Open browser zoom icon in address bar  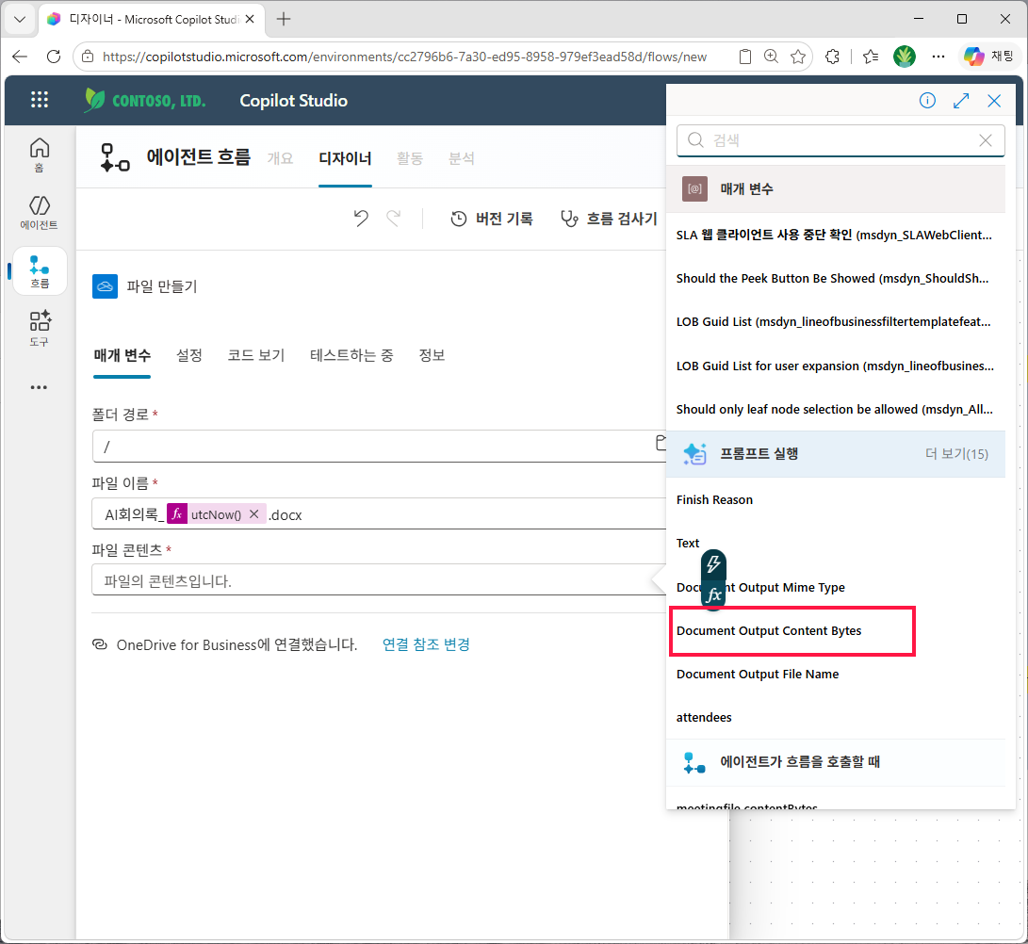771,57
